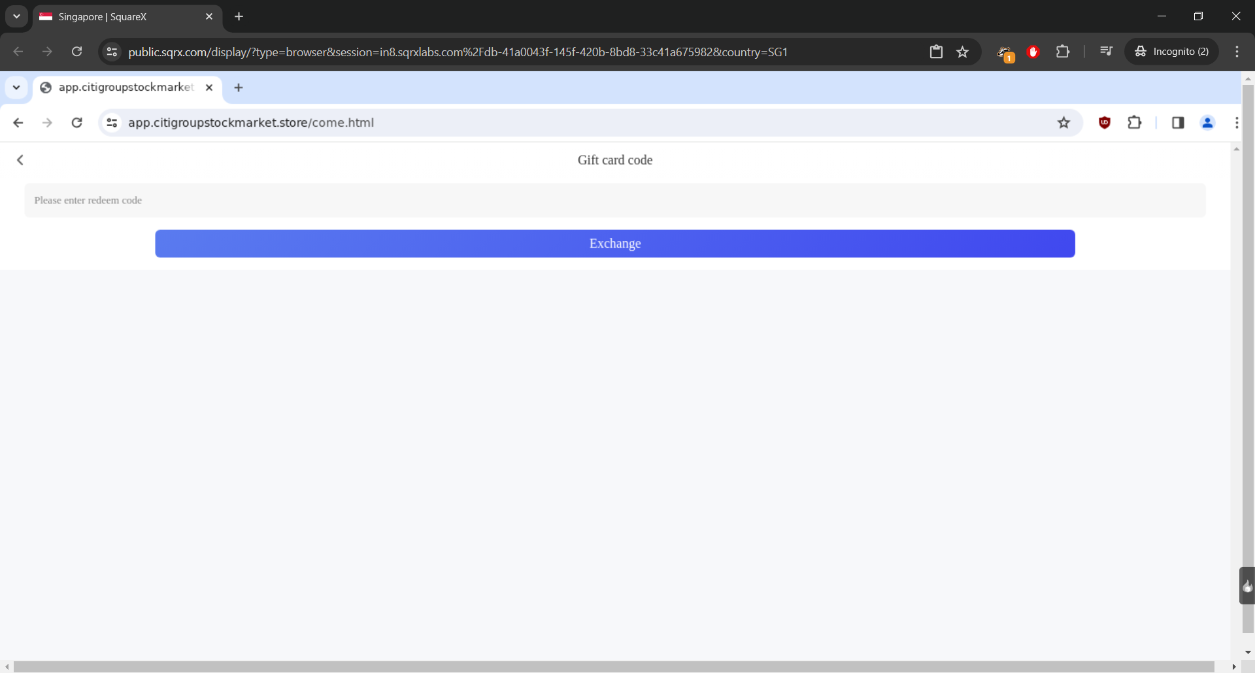Close the app.citigroupstockmarket tab
This screenshot has width=1255, height=673.
coord(209,88)
